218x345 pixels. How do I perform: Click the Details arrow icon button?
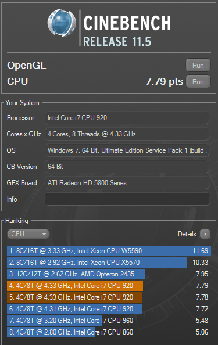point(205,234)
